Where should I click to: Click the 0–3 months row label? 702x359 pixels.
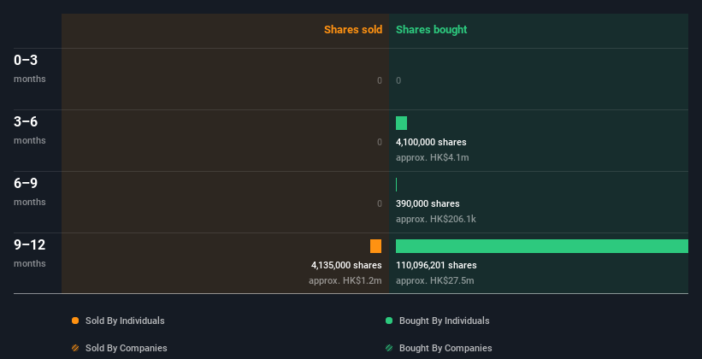coord(30,68)
